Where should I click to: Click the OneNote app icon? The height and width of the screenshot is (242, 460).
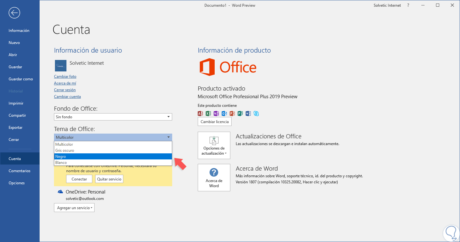click(x=216, y=113)
